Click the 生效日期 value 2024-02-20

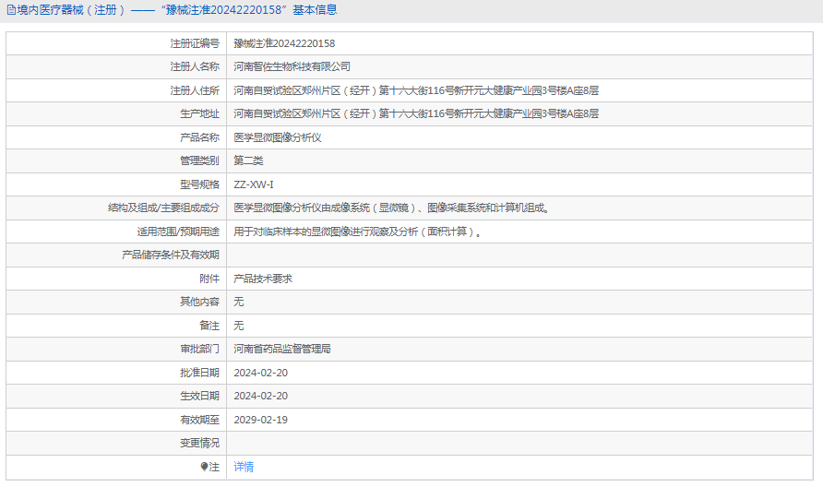260,396
